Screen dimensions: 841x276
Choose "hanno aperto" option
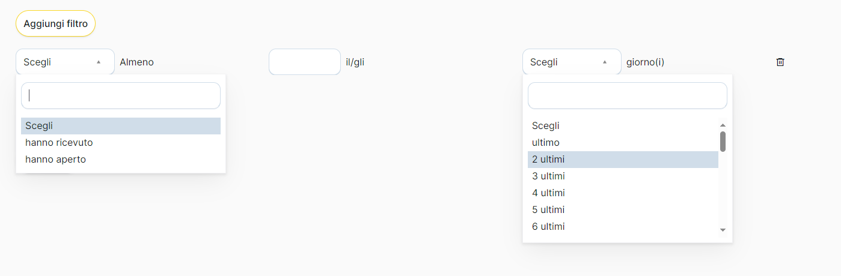[55, 160]
